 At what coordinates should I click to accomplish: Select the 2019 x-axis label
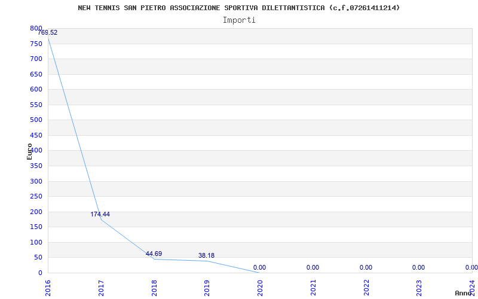207,288
